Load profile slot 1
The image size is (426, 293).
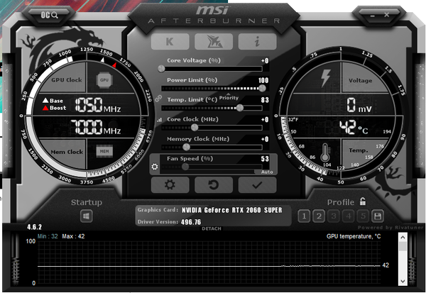click(304, 216)
